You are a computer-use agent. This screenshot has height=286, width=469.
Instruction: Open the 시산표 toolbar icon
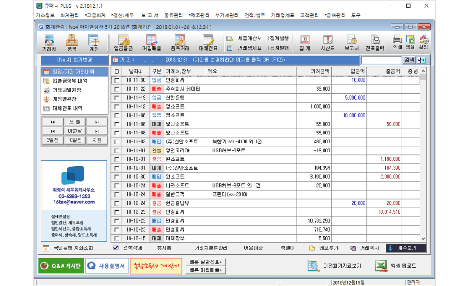[327, 43]
